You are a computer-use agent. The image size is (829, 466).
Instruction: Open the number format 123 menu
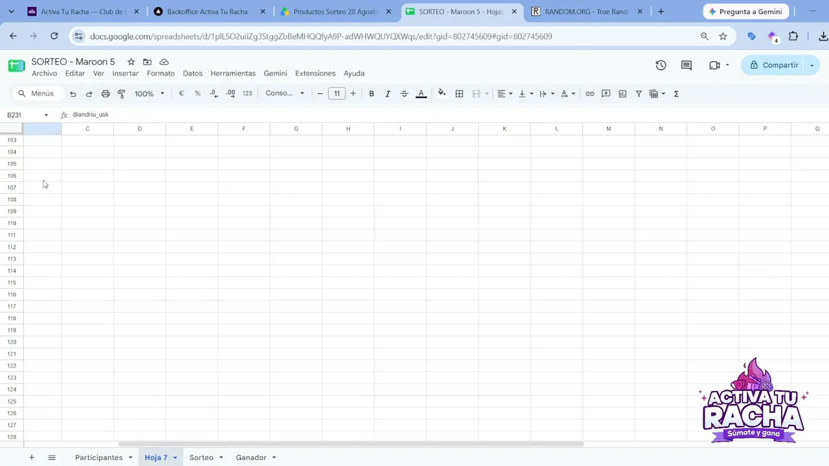(x=247, y=94)
